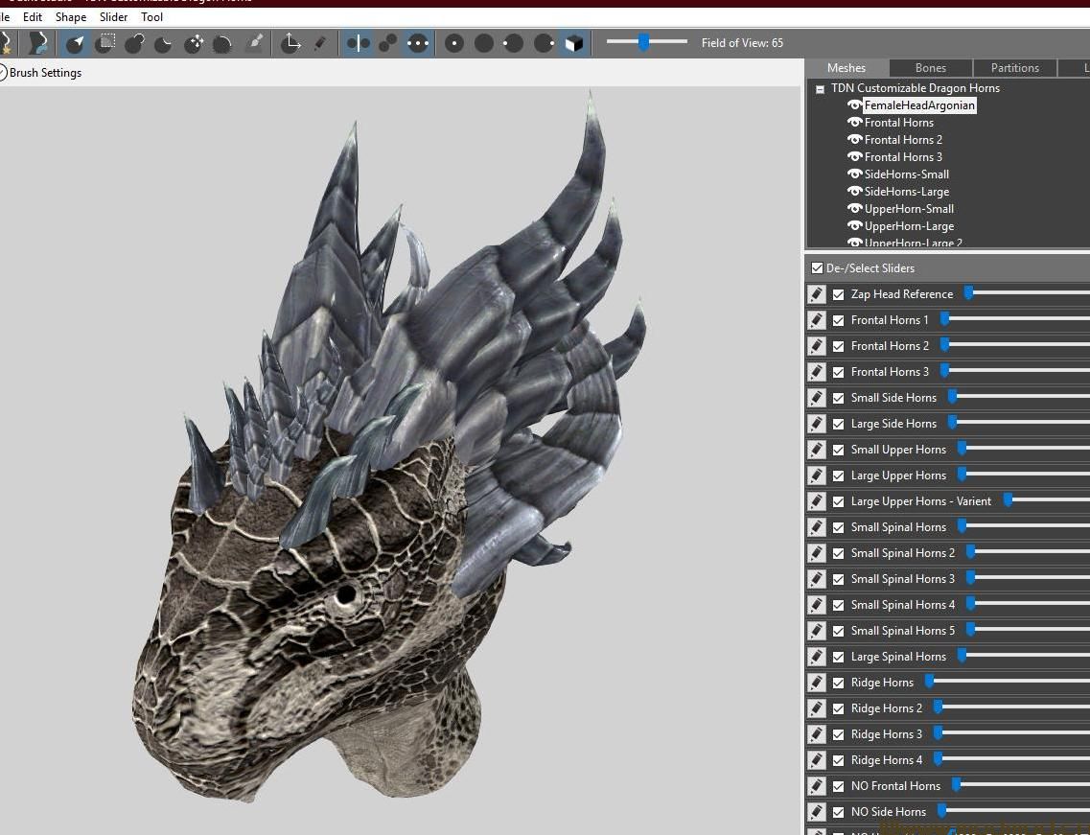The height and width of the screenshot is (835, 1090).
Task: Select the vertex edit pencil tool
Action: pyautogui.click(x=319, y=43)
